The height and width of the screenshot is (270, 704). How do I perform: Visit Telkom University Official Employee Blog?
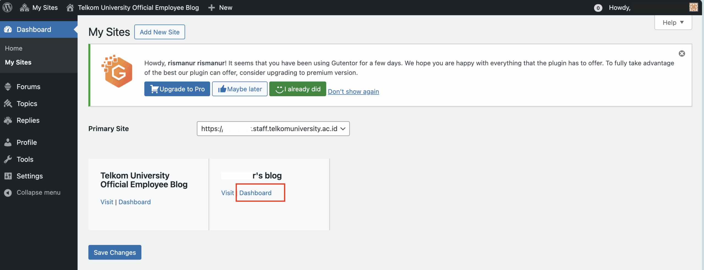pos(107,202)
